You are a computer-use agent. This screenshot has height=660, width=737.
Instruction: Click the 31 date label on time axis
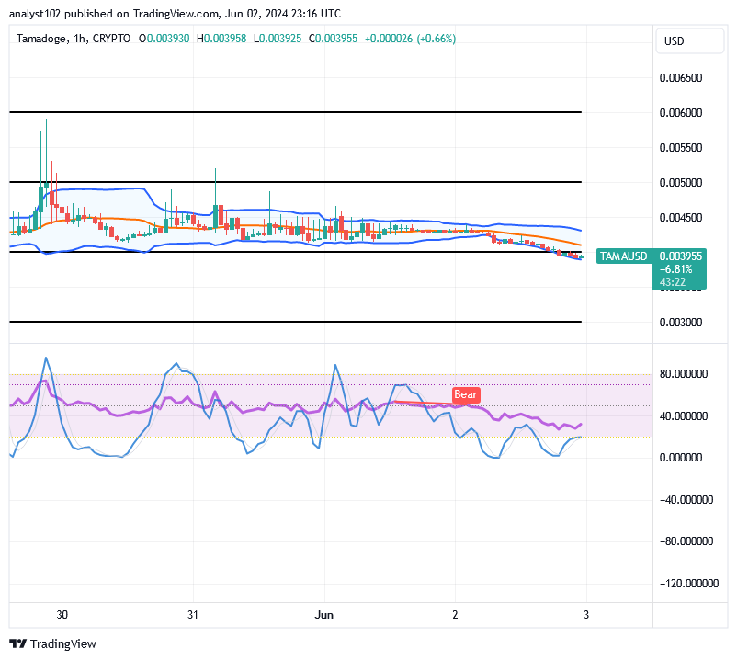click(x=193, y=615)
